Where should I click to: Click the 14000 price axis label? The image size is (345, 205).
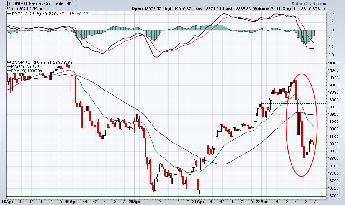tap(333, 85)
